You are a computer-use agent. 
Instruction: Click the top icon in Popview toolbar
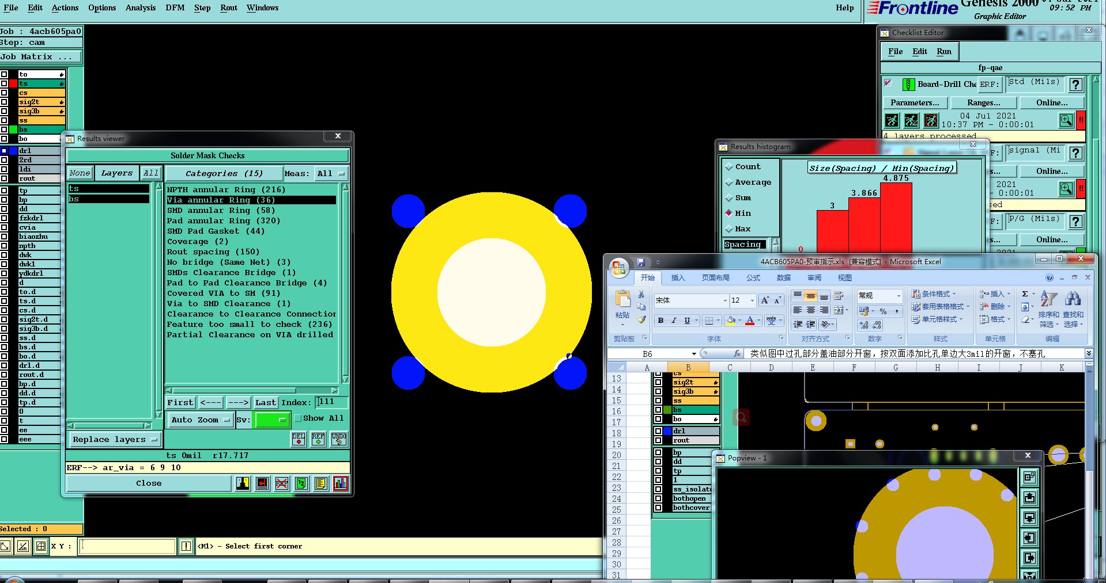[x=1029, y=478]
